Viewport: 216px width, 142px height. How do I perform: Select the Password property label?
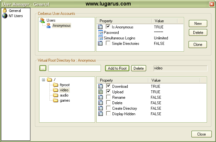coord(111,33)
